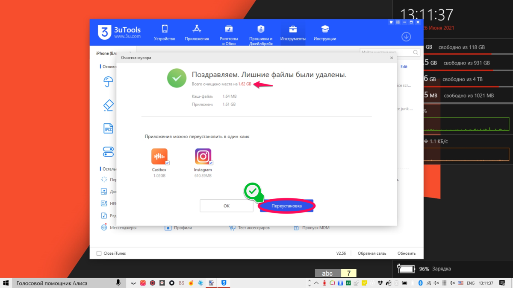This screenshot has height=288, width=513.
Task: Click the 1.62 GB cleaned value
Action: point(245,84)
